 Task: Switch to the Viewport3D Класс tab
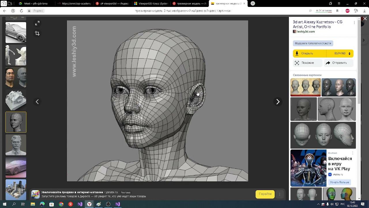click(151, 3)
